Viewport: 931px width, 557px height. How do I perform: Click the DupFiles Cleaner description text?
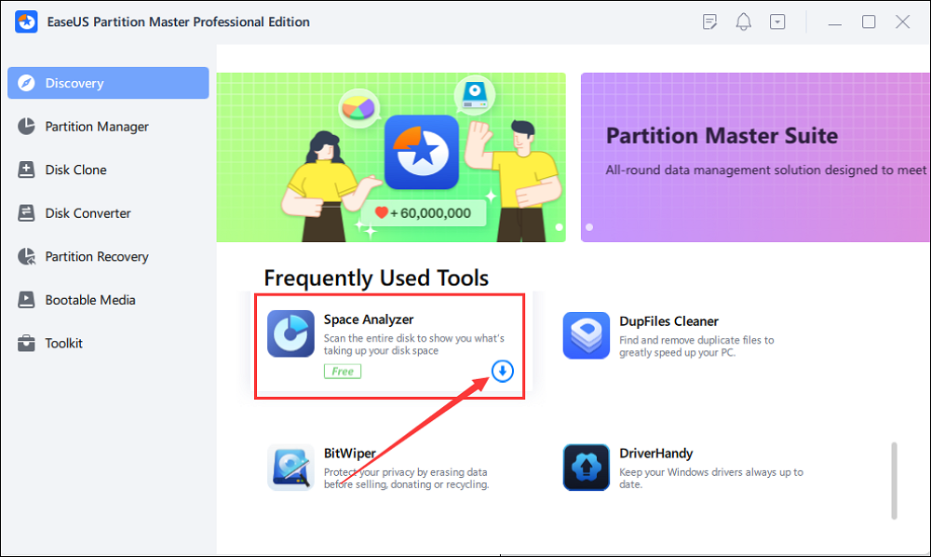coord(696,346)
